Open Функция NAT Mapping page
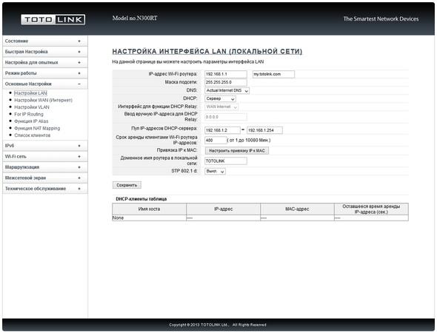 [37, 128]
